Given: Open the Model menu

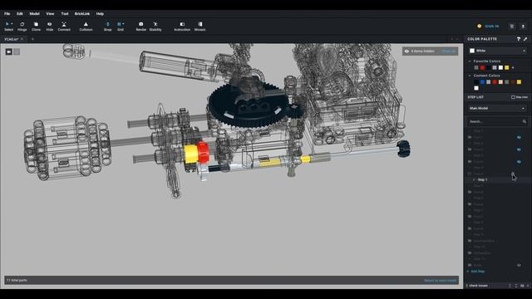Looking at the screenshot, I should tap(34, 14).
